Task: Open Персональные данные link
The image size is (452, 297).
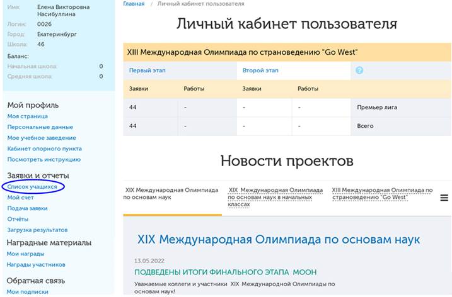Action: 40,127
